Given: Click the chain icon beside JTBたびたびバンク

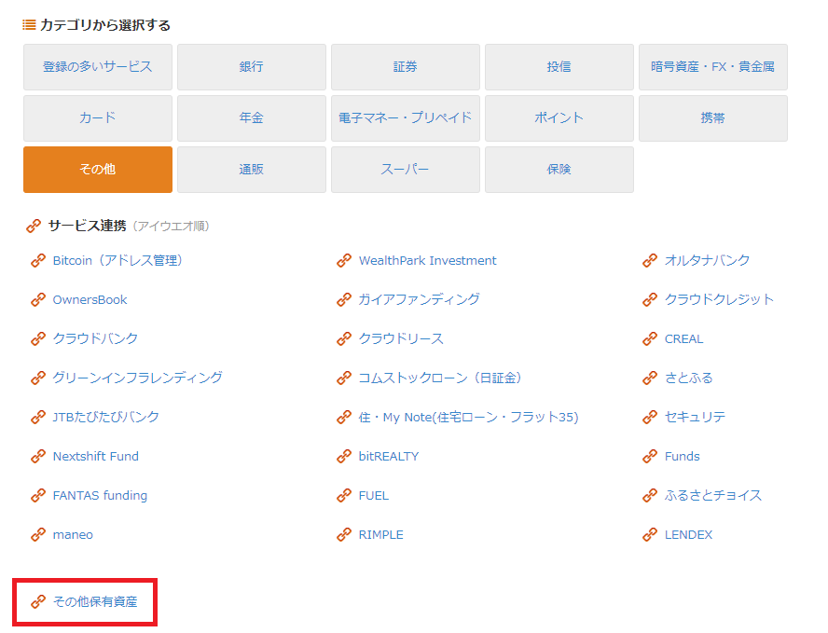Looking at the screenshot, I should click(x=38, y=417).
